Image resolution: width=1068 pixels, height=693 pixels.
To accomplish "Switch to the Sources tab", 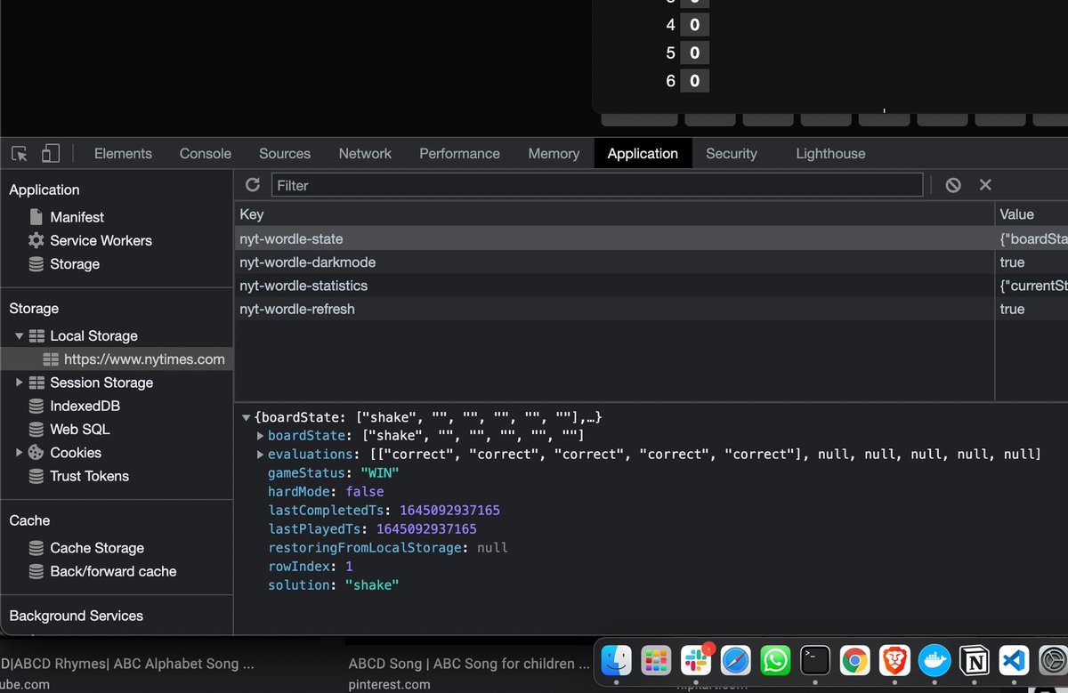I will click(x=285, y=154).
